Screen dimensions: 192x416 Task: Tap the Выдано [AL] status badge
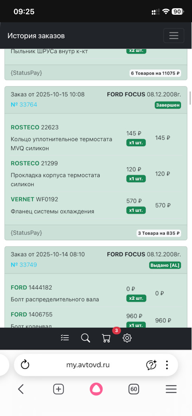(165, 265)
